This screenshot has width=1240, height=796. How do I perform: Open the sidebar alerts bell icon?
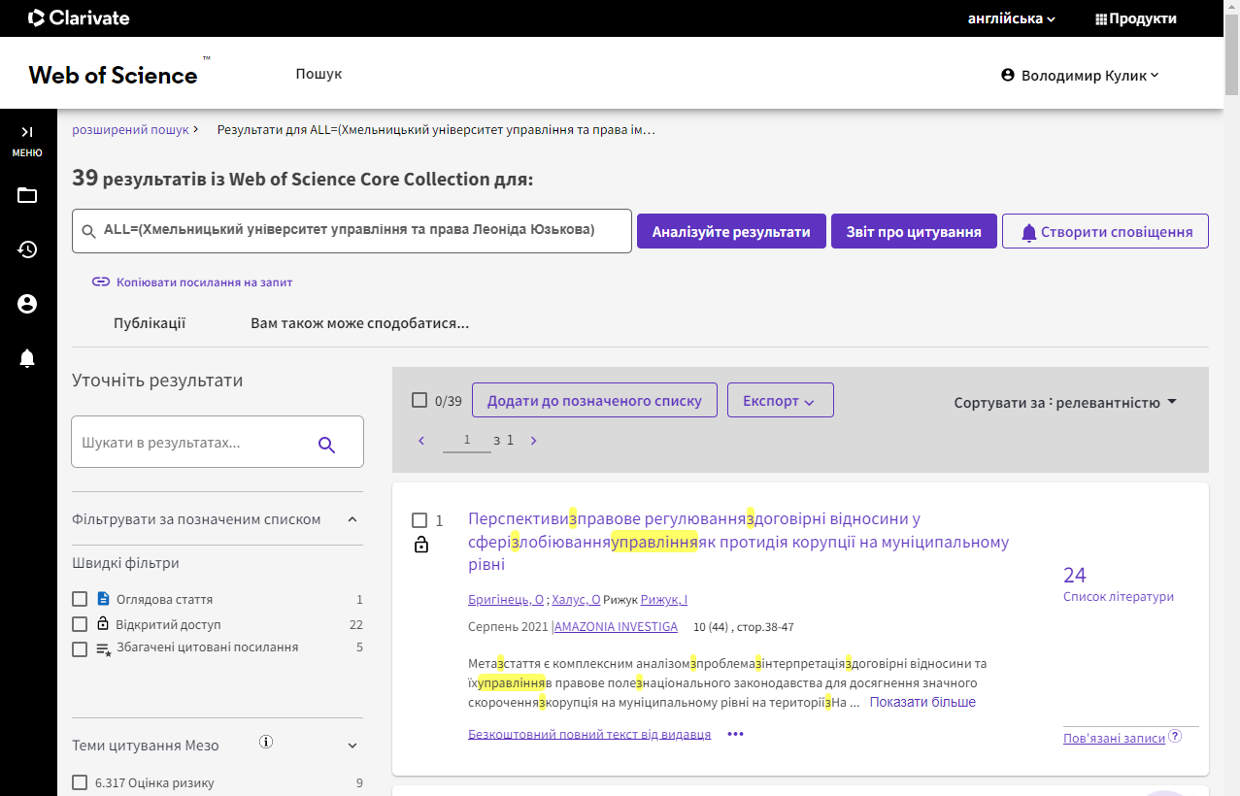click(x=27, y=358)
